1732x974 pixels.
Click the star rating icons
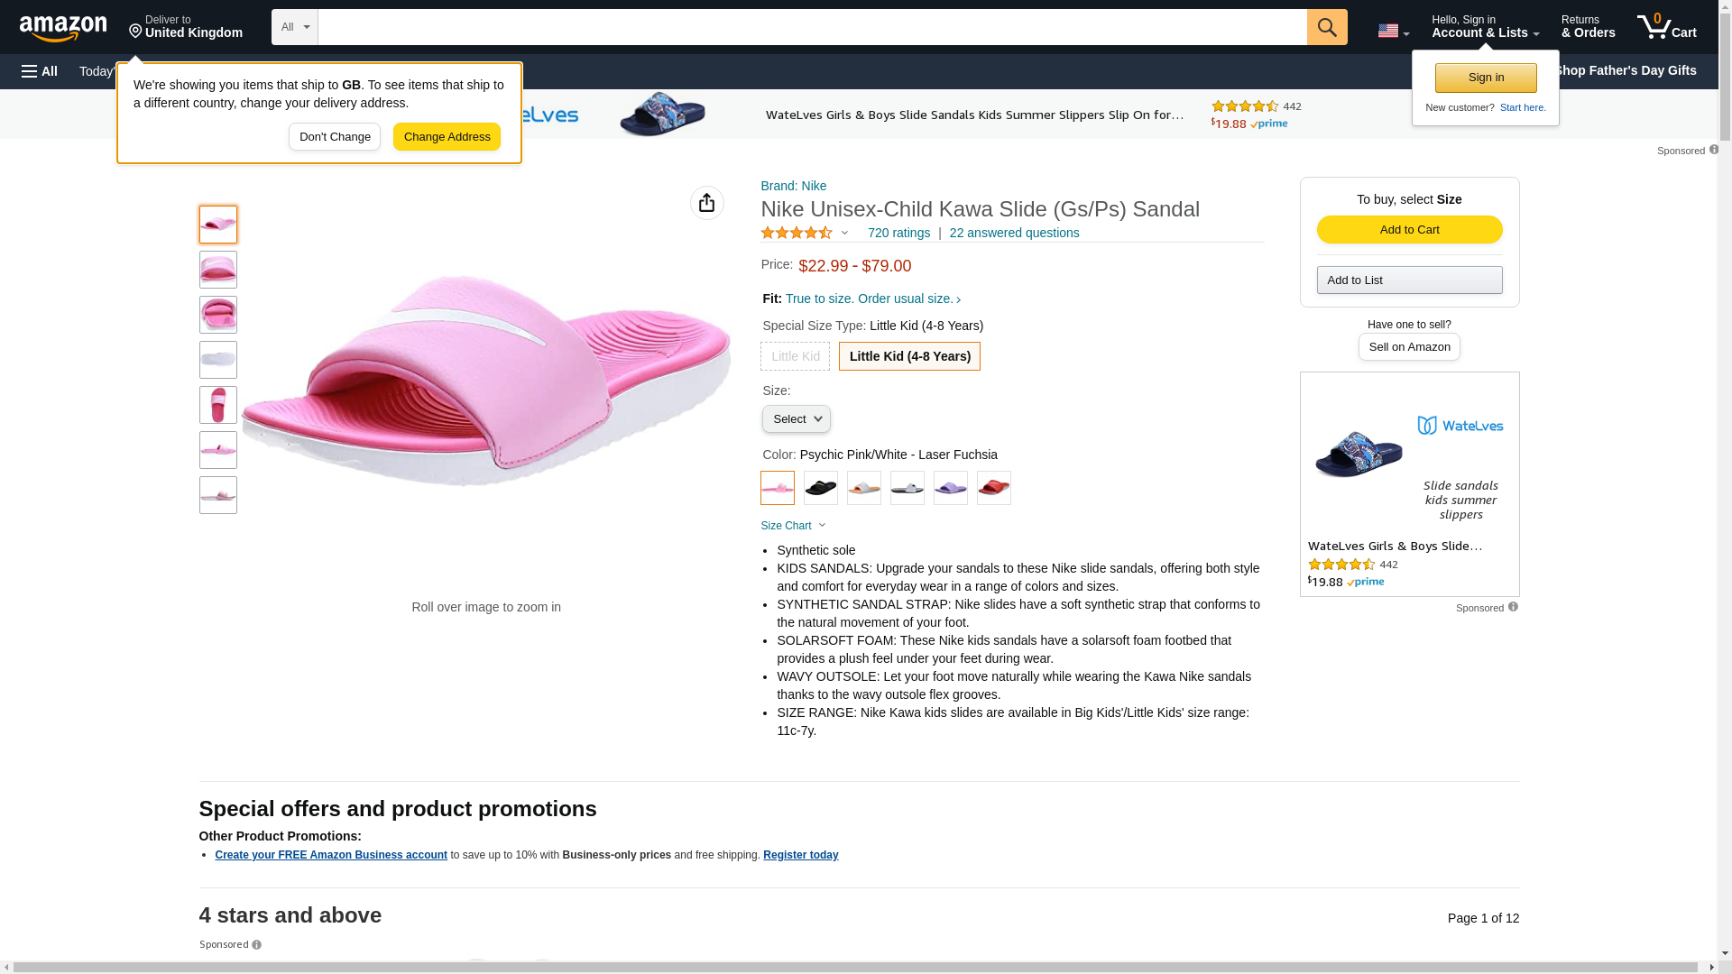[797, 233]
